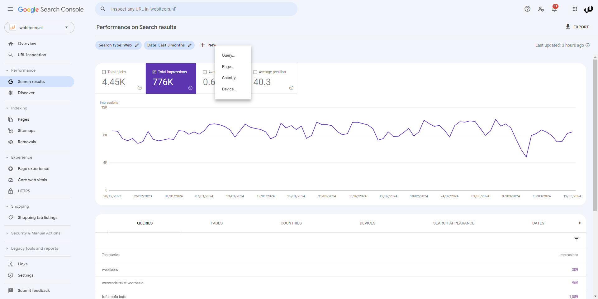Screen dimensions: 598x299
Task: Open the table filter rows icon
Action: tap(577, 239)
